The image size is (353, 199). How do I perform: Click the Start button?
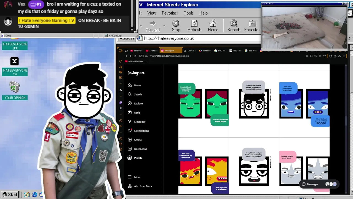tap(10, 195)
